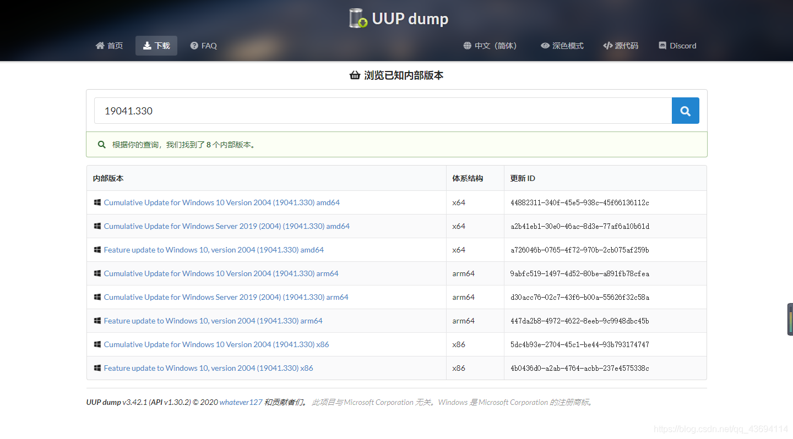Click Windows logo icon beside Cumulative Update 2004 arm64
This screenshot has width=793, height=439.
[x=97, y=273]
